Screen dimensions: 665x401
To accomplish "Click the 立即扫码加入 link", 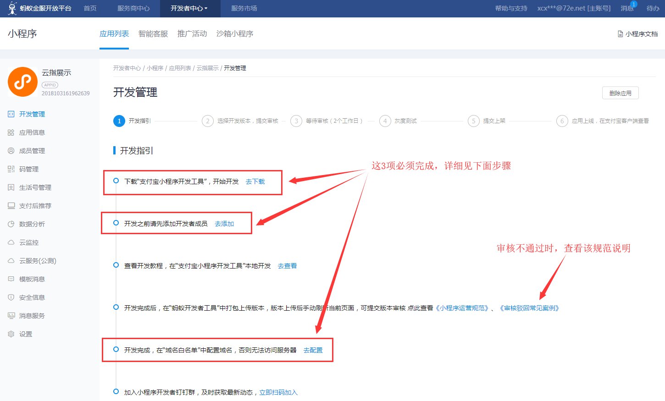I will 278,392.
